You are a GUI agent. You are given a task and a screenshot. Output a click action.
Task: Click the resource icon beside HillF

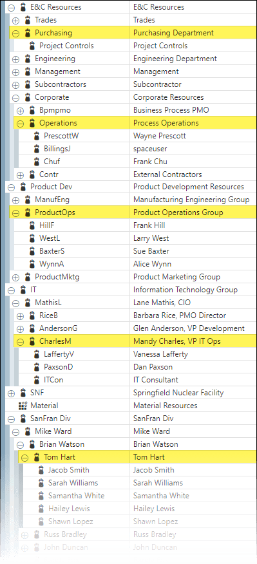[32, 225]
